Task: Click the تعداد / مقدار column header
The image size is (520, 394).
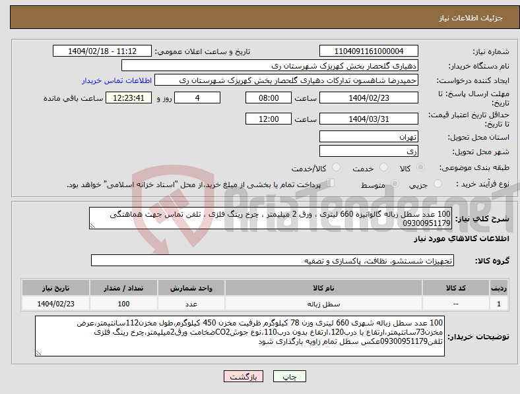Action: [123, 288]
